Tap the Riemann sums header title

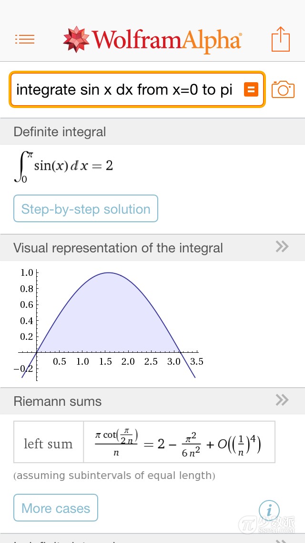(58, 401)
